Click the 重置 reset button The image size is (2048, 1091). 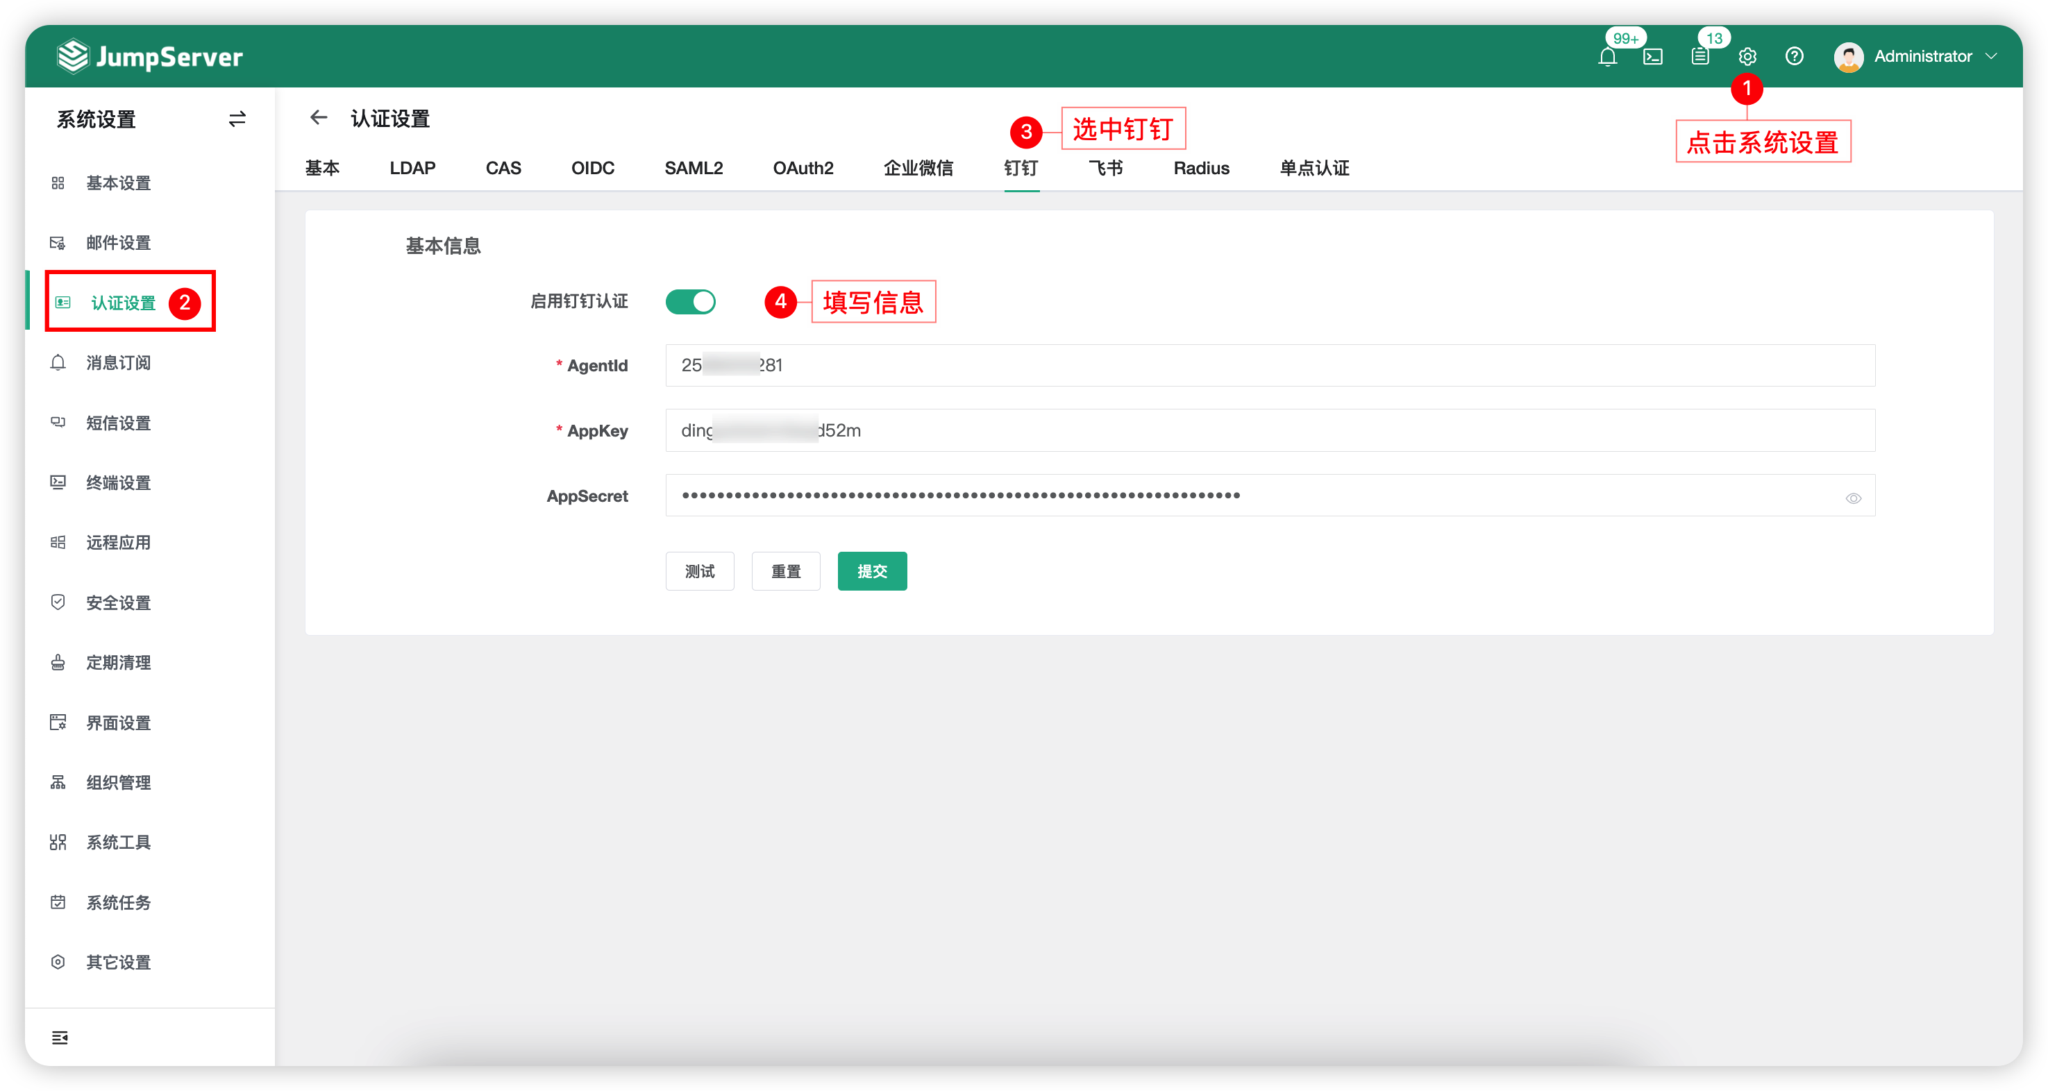pyautogui.click(x=785, y=571)
